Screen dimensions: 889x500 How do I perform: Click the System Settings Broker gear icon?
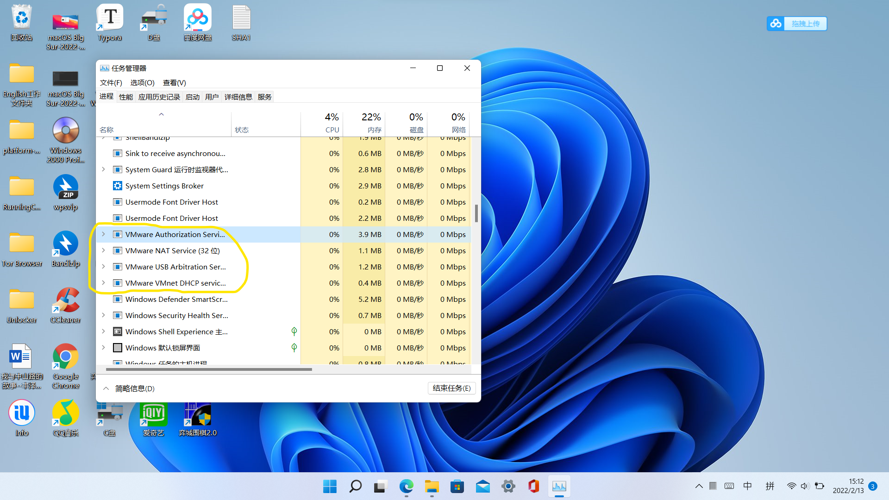(118, 186)
